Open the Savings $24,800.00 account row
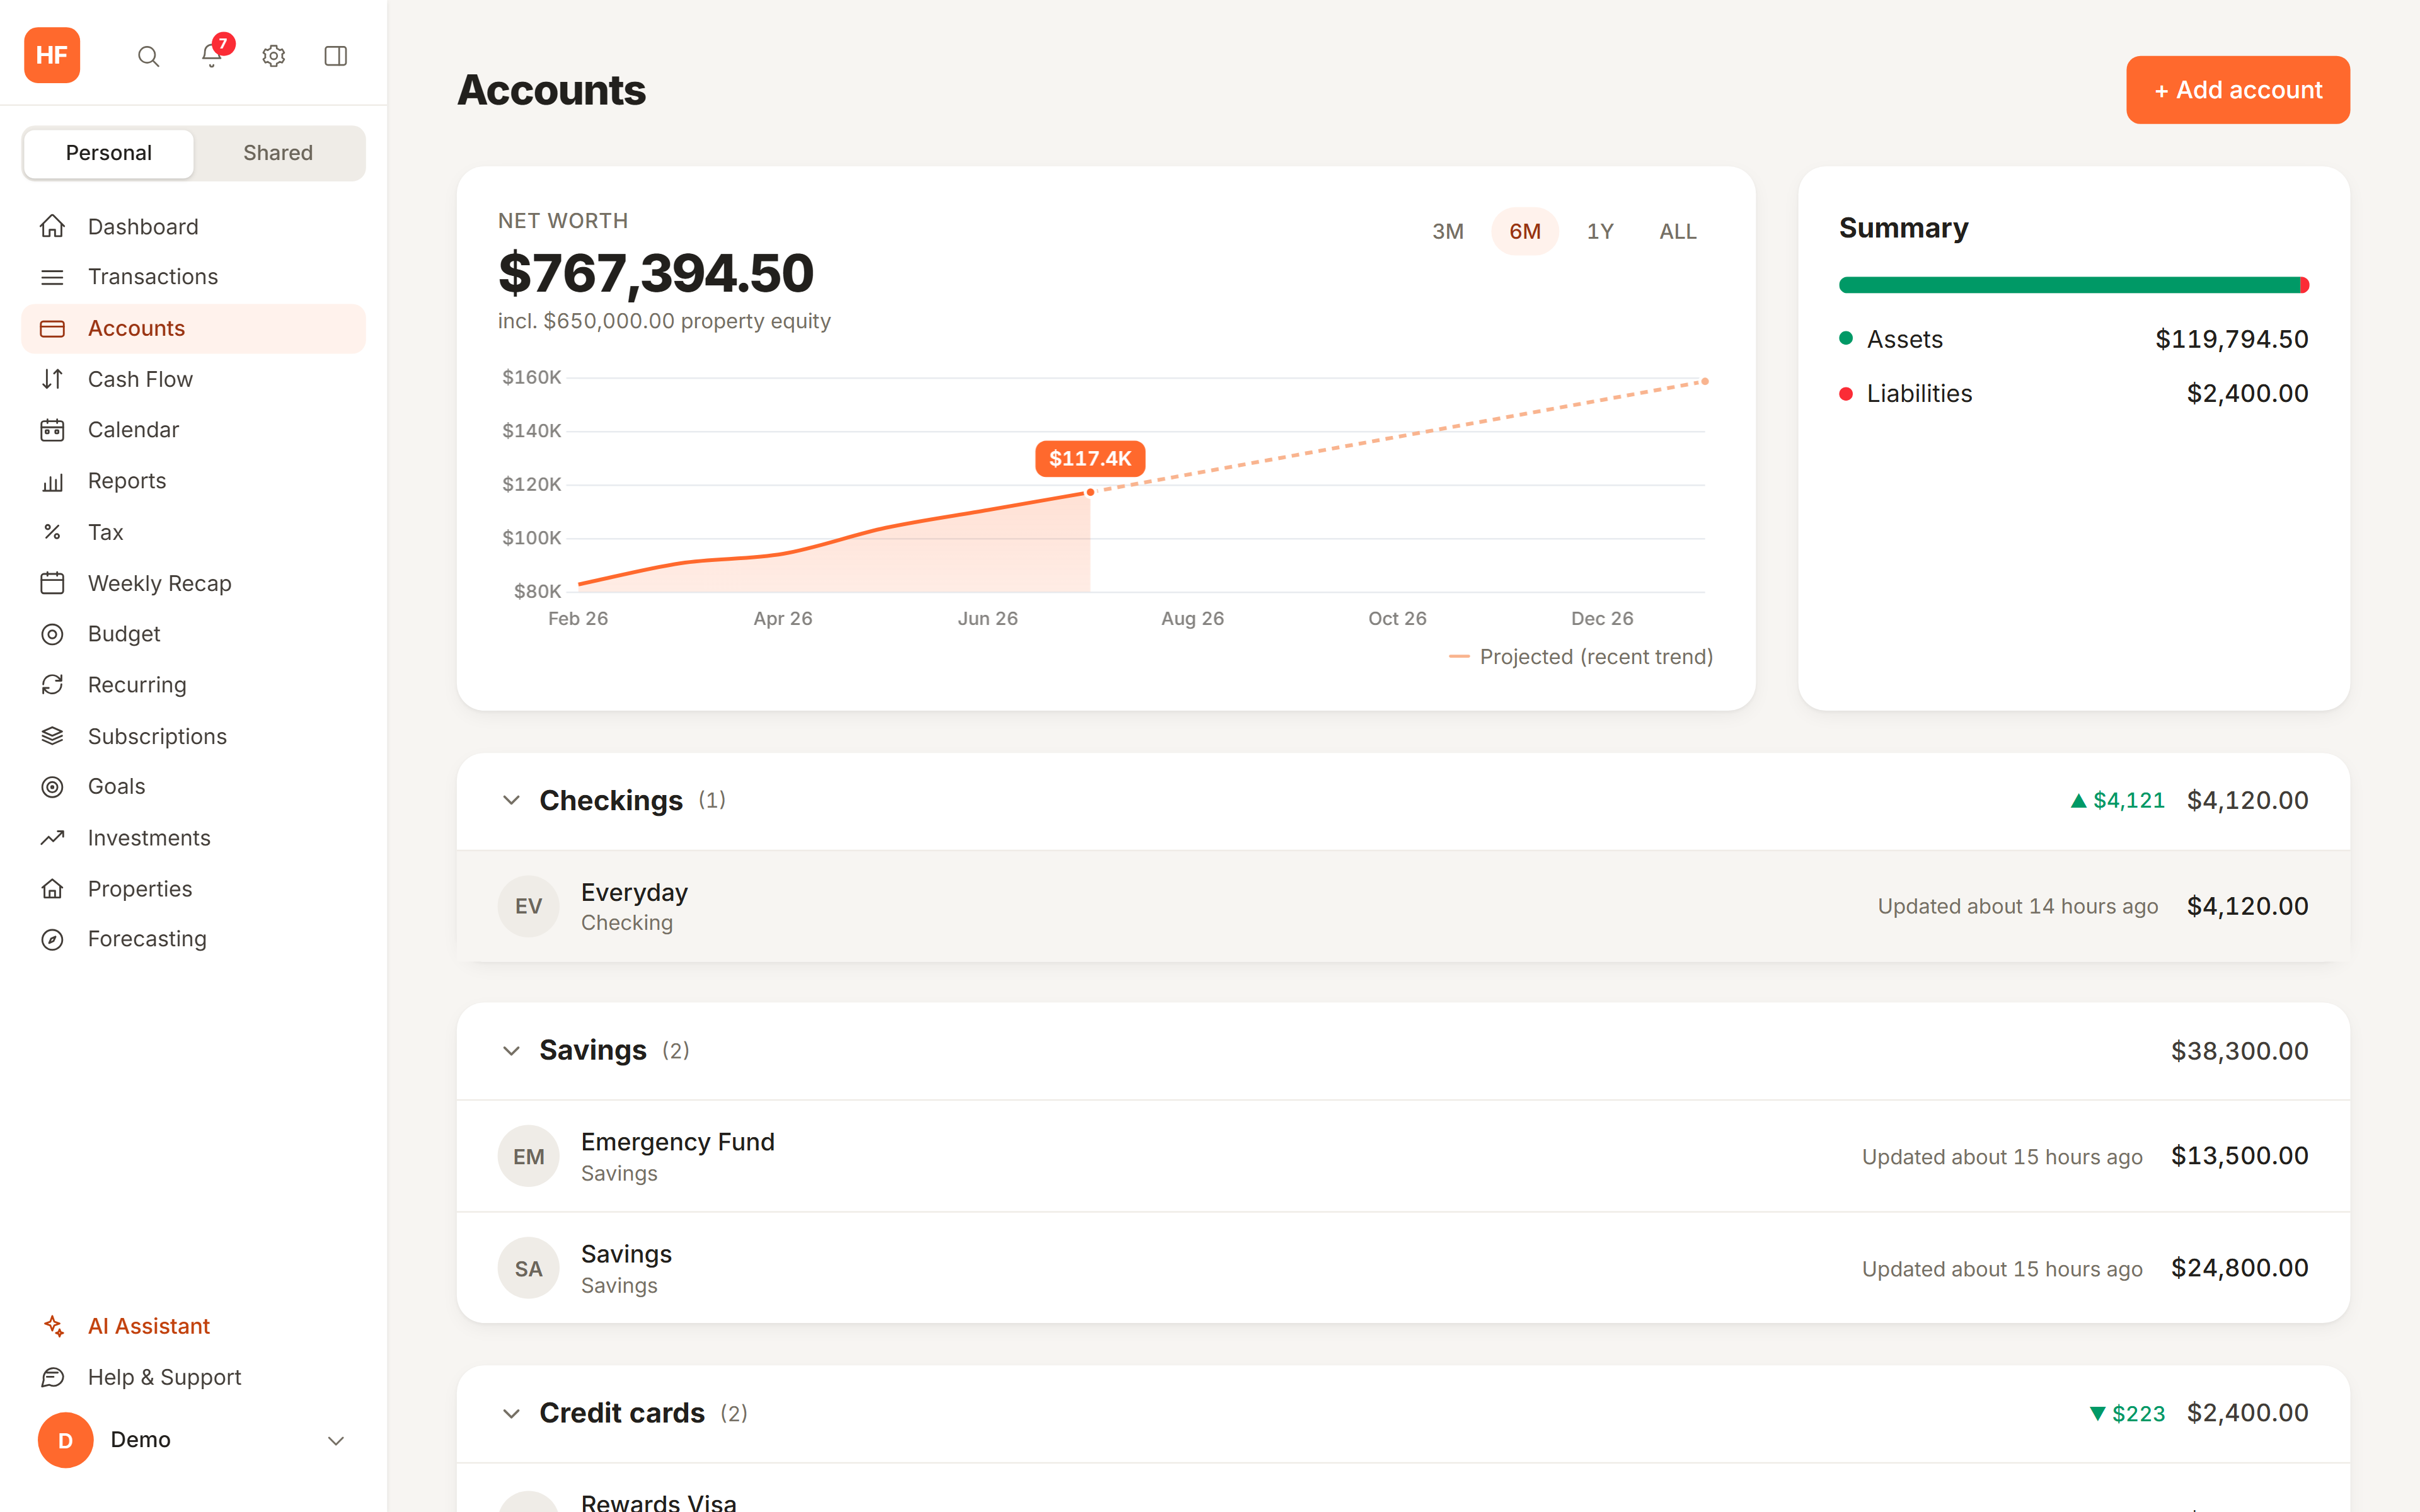The height and width of the screenshot is (1512, 2420). pos(1403,1268)
